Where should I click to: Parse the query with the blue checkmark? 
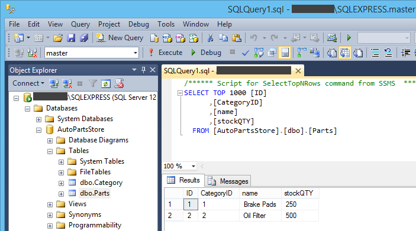click(246, 53)
